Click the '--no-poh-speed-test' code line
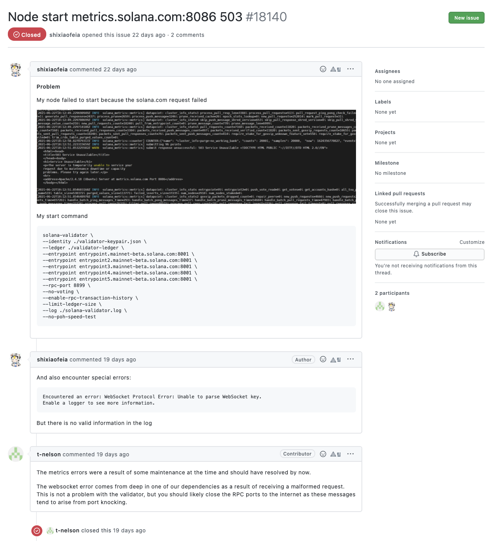The width and height of the screenshot is (494, 541). [x=69, y=317]
